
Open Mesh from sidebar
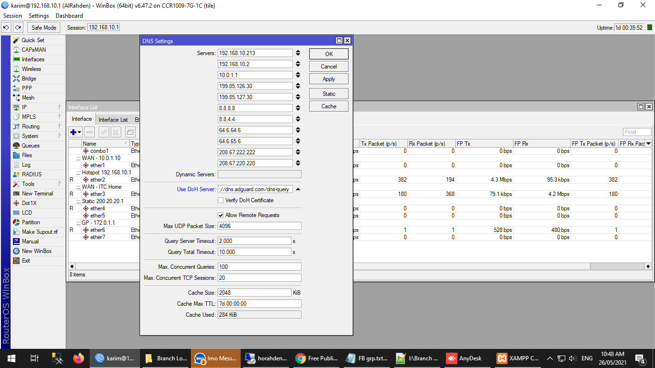click(x=28, y=98)
